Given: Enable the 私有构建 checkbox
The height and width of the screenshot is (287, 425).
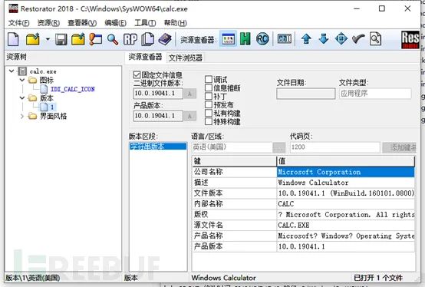Looking at the screenshot, I should (x=209, y=113).
